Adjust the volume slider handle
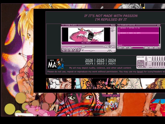Viewport: 165px width, 124px height. click(91, 51)
